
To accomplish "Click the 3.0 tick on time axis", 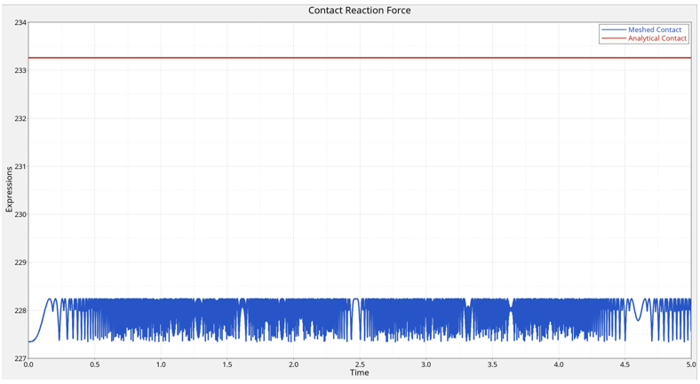I will (x=426, y=364).
